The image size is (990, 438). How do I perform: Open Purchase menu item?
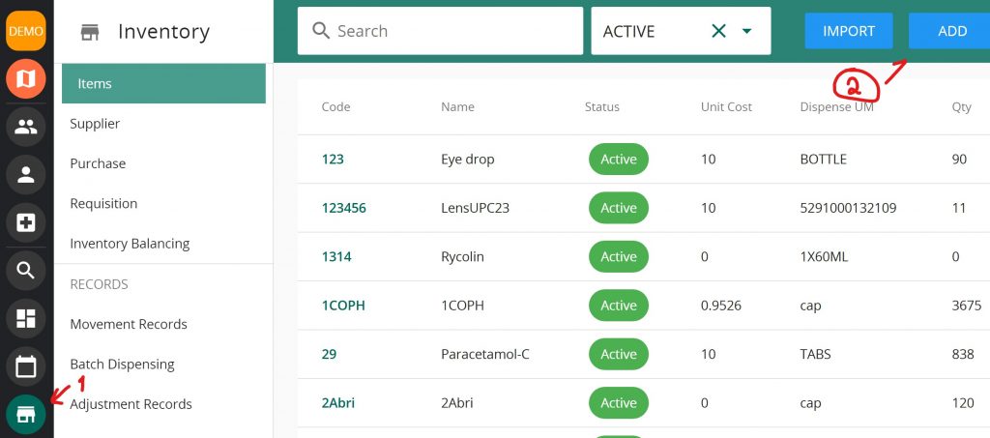pos(98,163)
